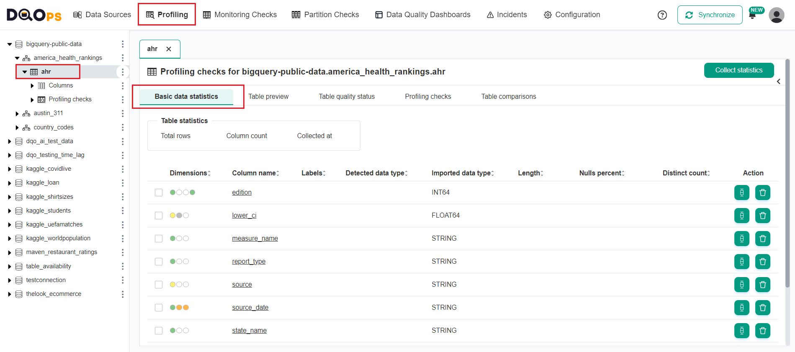Expand the Profiling checks tree node
Screen dimensions: 795x352
(32, 100)
